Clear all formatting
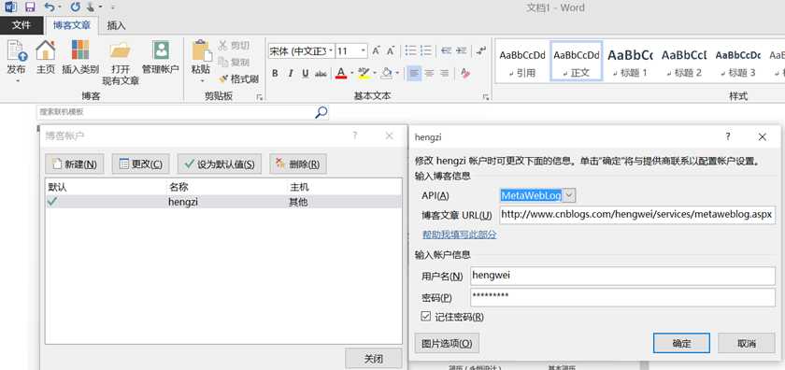 pyautogui.click(x=465, y=74)
